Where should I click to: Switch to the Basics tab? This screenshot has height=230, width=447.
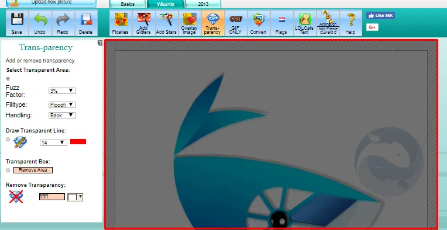128,4
